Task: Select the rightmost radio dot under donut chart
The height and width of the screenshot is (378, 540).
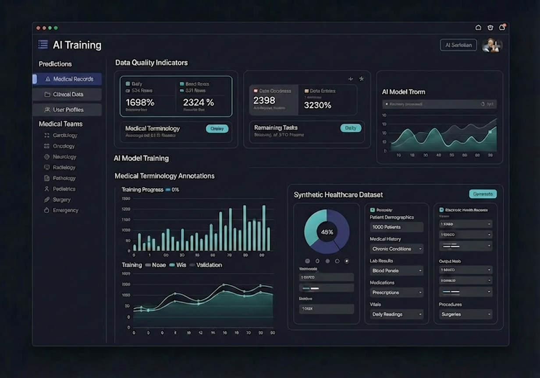Action: tap(347, 261)
